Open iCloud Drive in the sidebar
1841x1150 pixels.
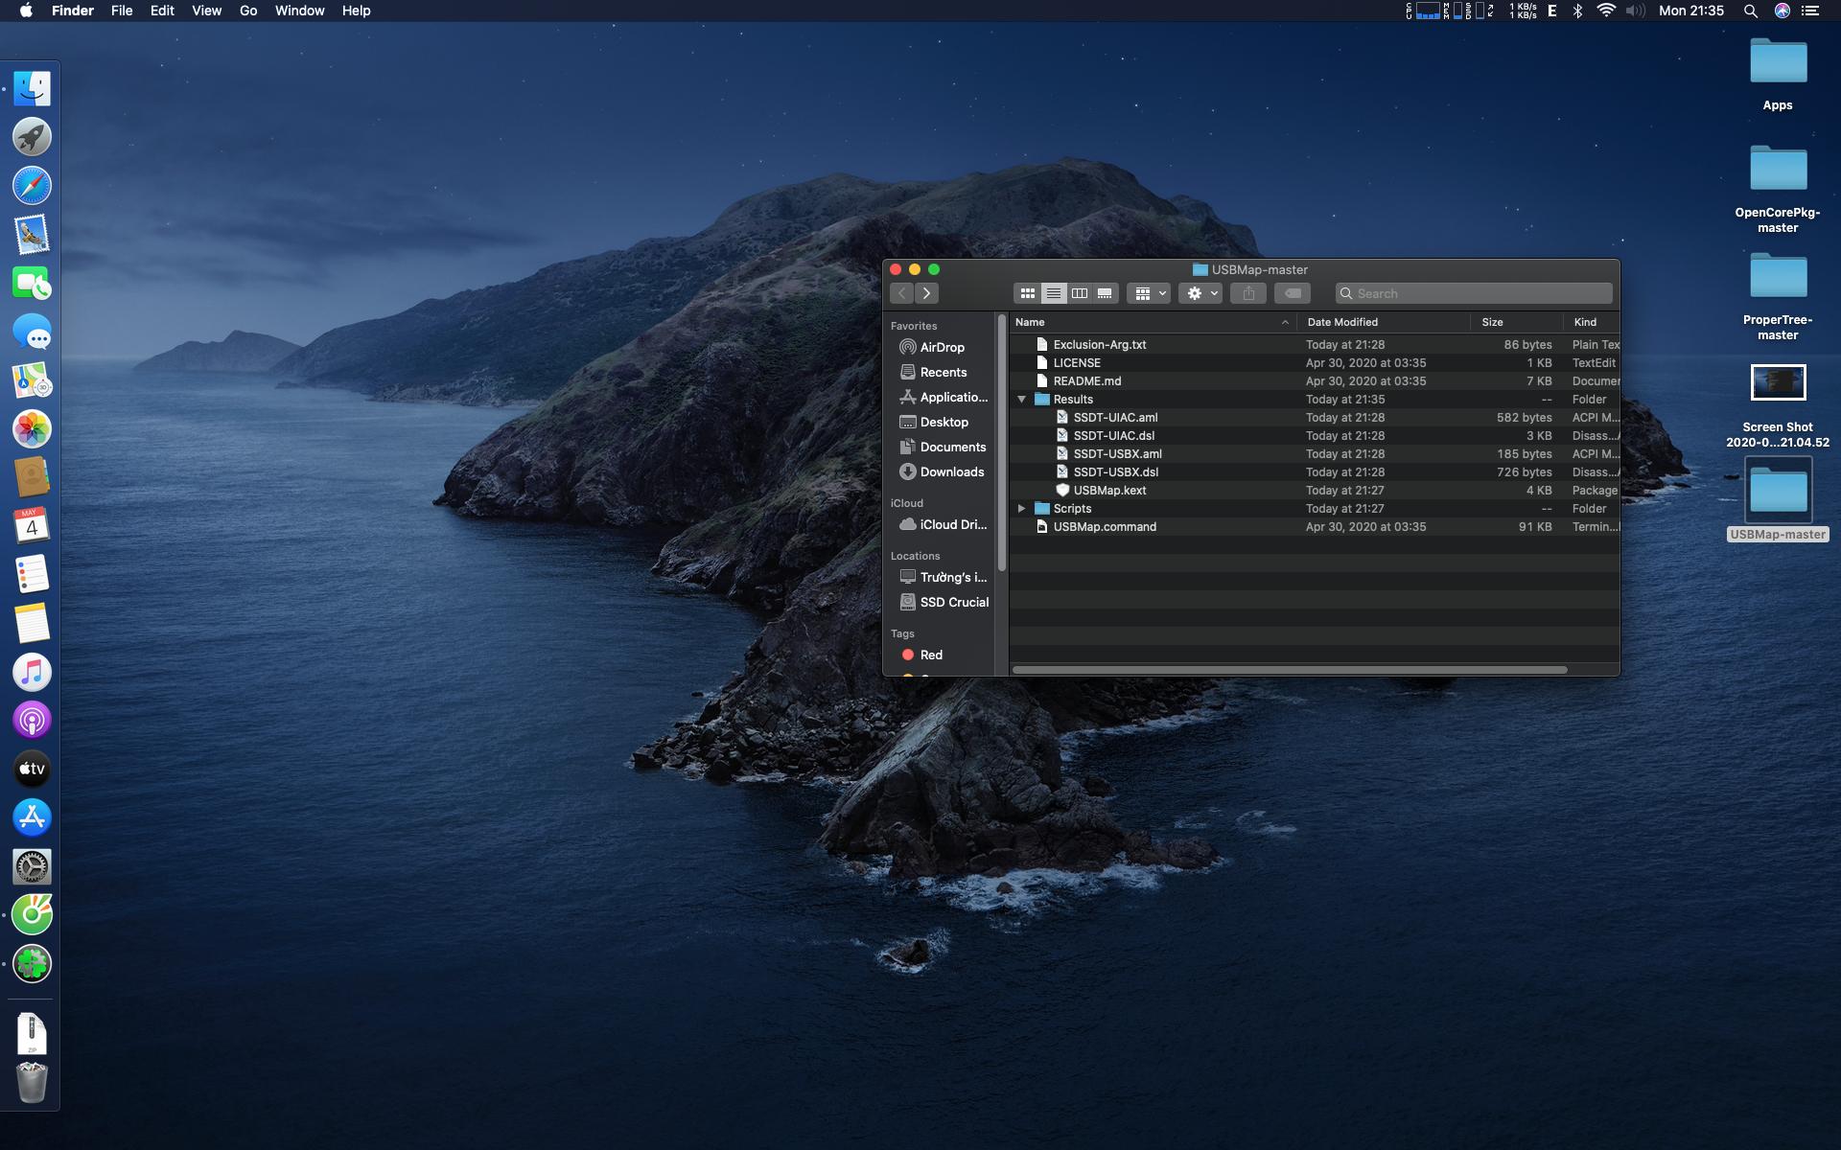(x=943, y=524)
